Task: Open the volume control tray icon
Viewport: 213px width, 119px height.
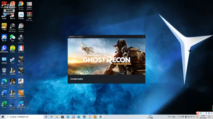Action: pyautogui.click(x=191, y=117)
